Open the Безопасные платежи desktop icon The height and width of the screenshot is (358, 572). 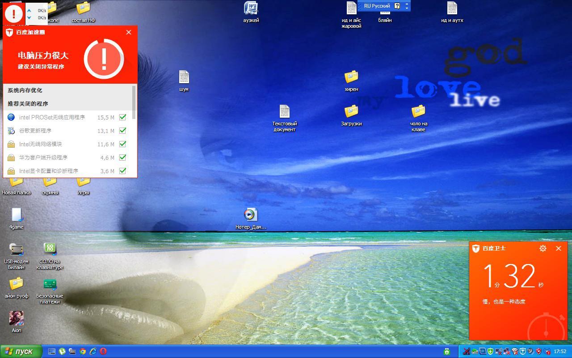click(50, 285)
